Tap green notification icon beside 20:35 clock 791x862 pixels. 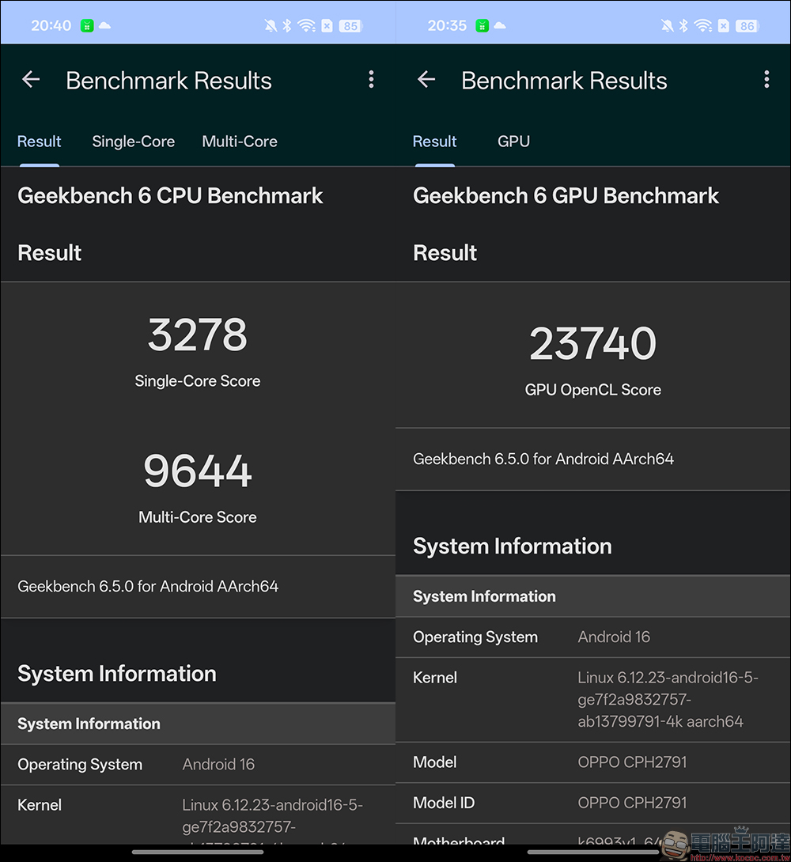(x=482, y=26)
